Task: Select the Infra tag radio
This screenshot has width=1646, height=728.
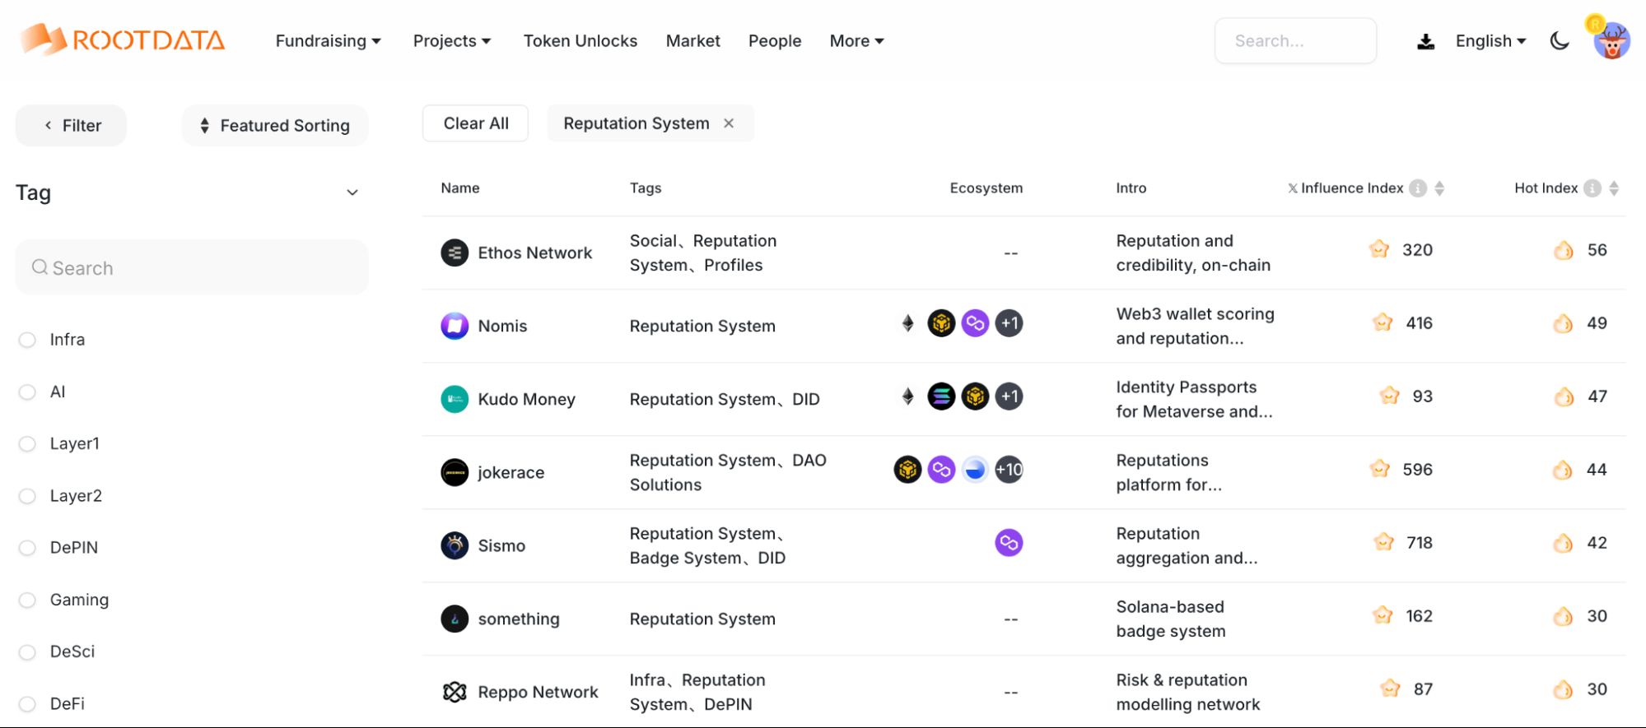Action: (x=27, y=340)
